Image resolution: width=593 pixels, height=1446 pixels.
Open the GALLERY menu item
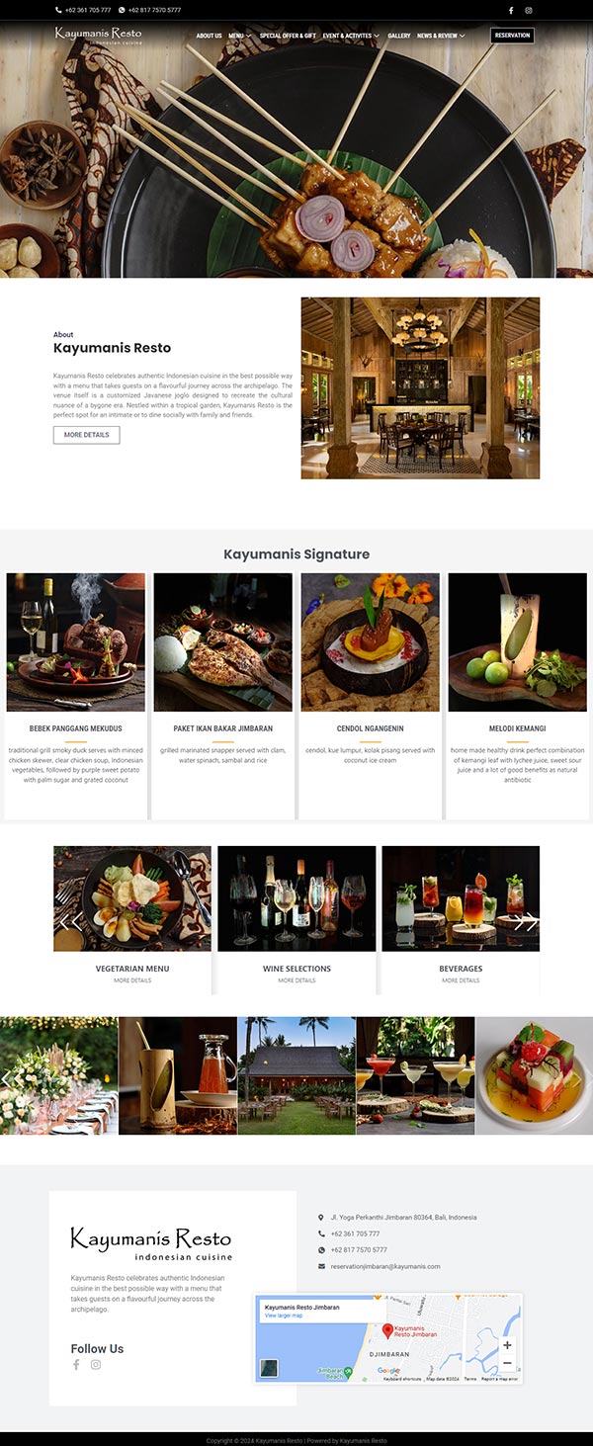(x=399, y=36)
